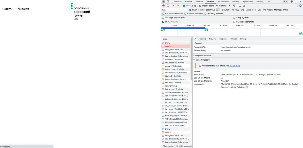Import HAR file with upload arrow
This screenshot has width=303, height=148.
pyautogui.click(x=240, y=6)
